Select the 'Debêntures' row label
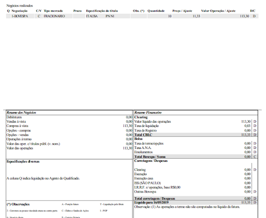The image size is (266, 218). [x=14, y=117]
